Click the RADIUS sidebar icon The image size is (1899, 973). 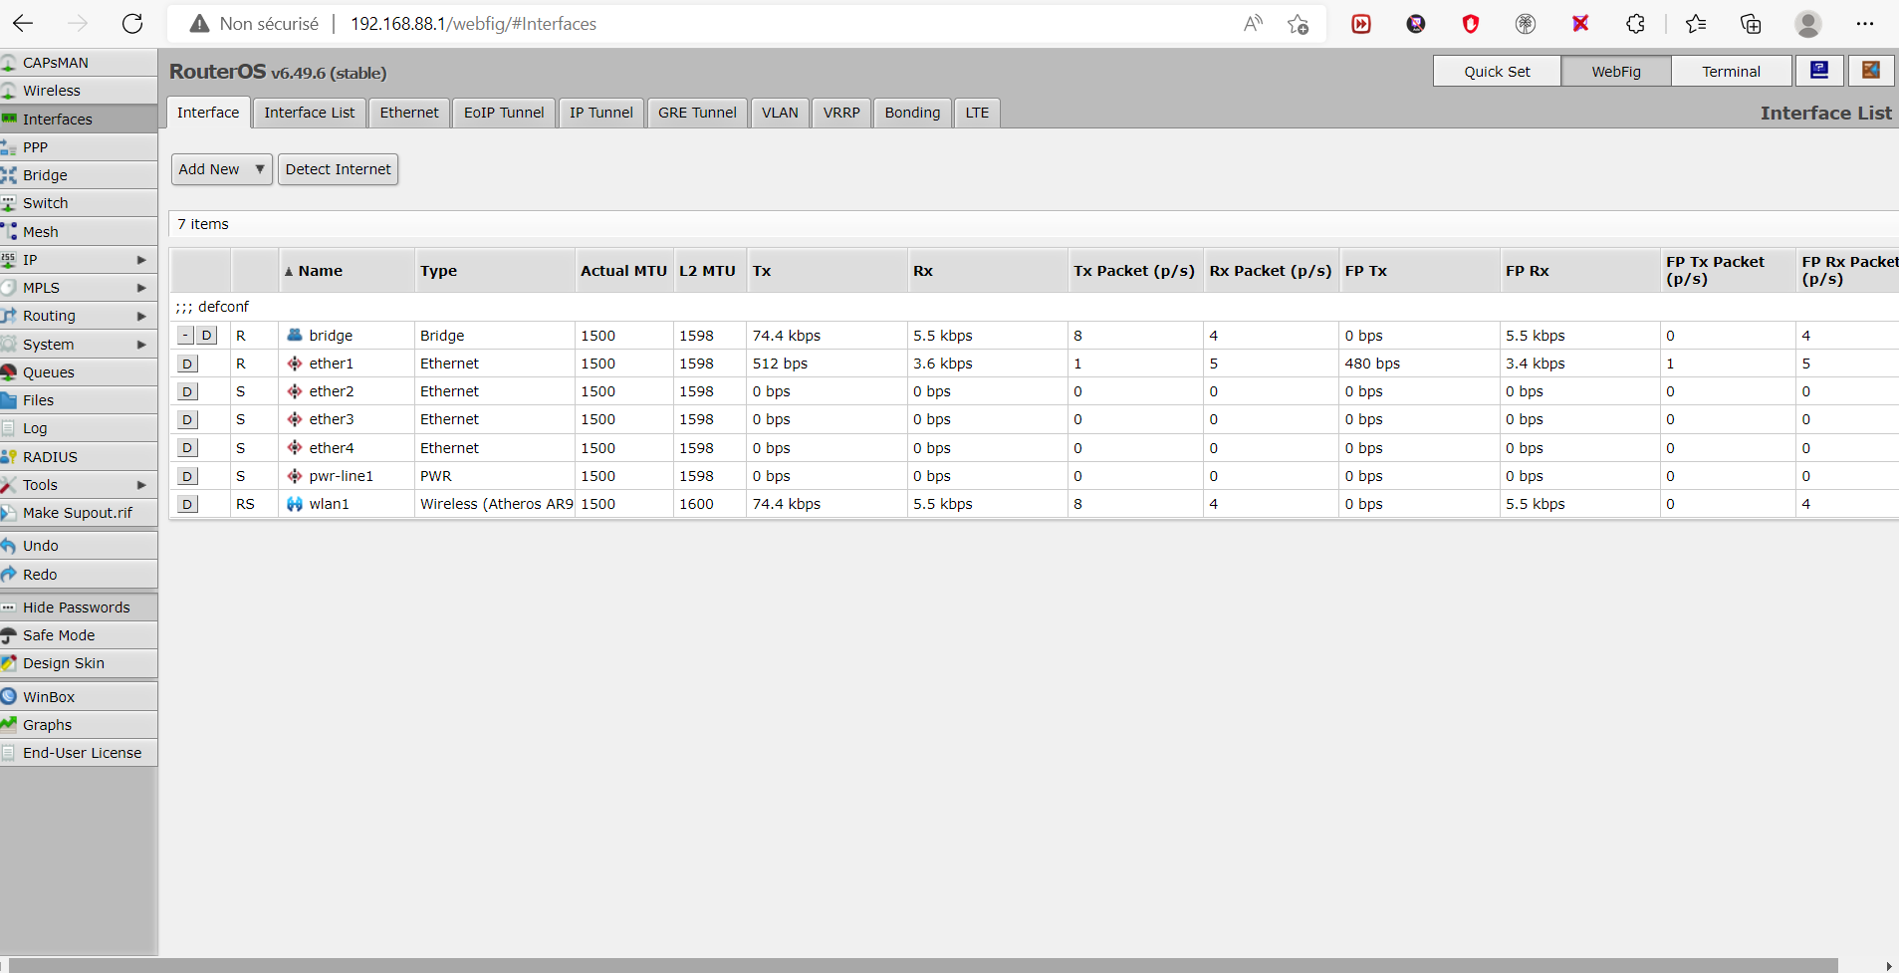click(9, 457)
